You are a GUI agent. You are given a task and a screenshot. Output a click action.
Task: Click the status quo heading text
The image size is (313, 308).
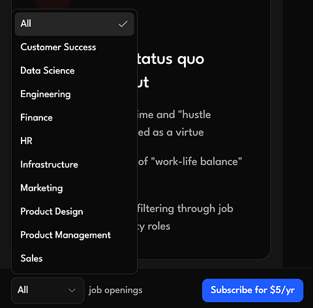[171, 59]
